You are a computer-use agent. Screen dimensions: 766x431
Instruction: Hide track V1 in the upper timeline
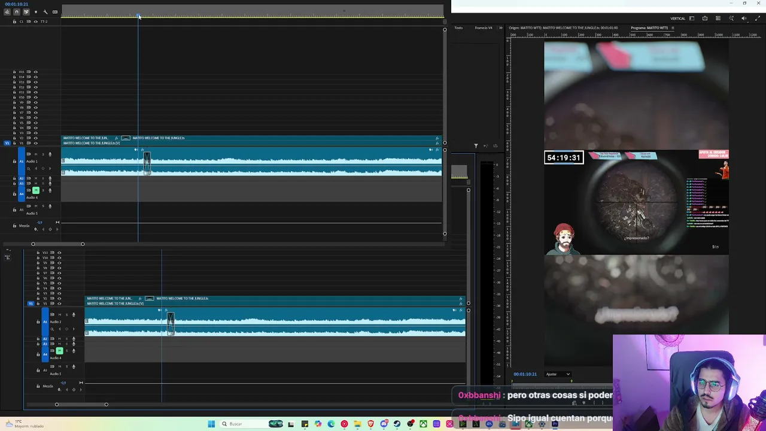coord(35,143)
